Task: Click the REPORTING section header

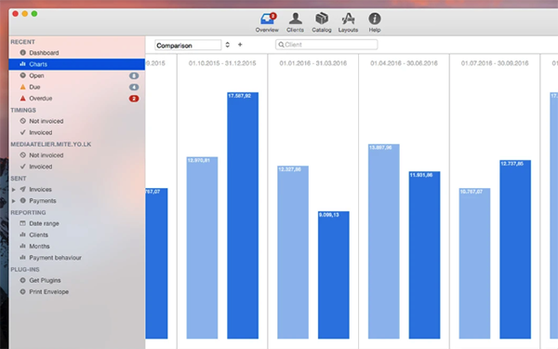Action: tap(28, 212)
